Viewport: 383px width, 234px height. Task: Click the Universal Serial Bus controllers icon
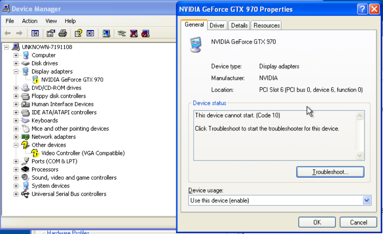[x=25, y=194]
